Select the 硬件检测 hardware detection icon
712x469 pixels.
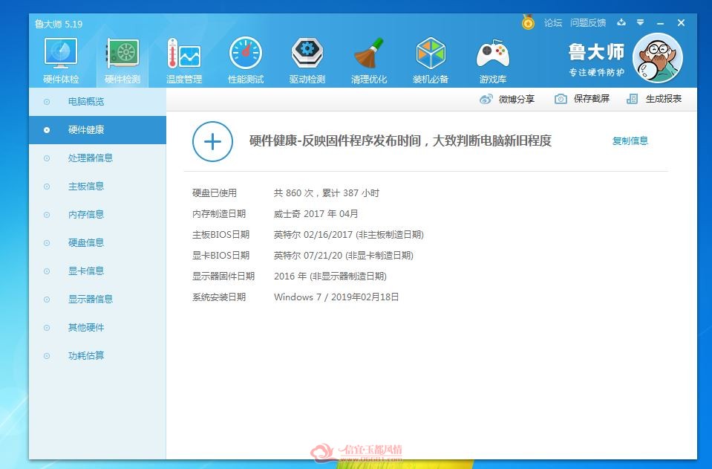(123, 61)
